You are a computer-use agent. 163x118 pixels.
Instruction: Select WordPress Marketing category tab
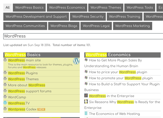click(132, 26)
